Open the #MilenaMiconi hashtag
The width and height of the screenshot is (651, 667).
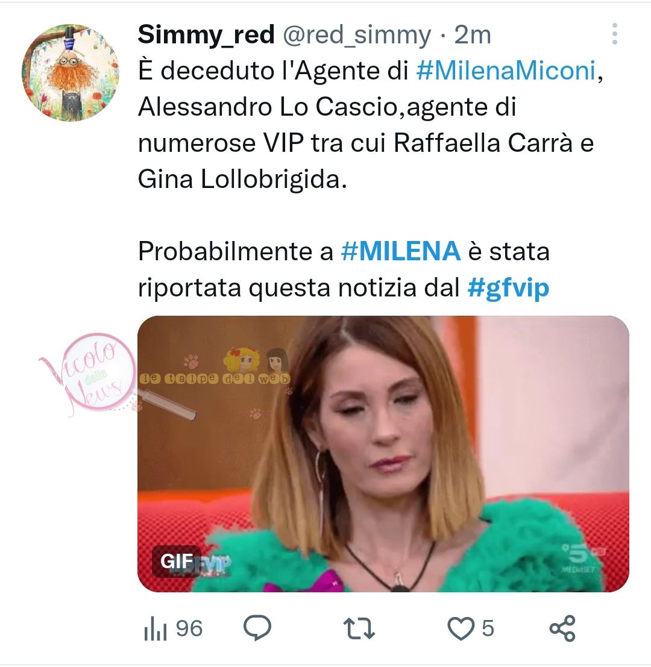pyautogui.click(x=506, y=70)
